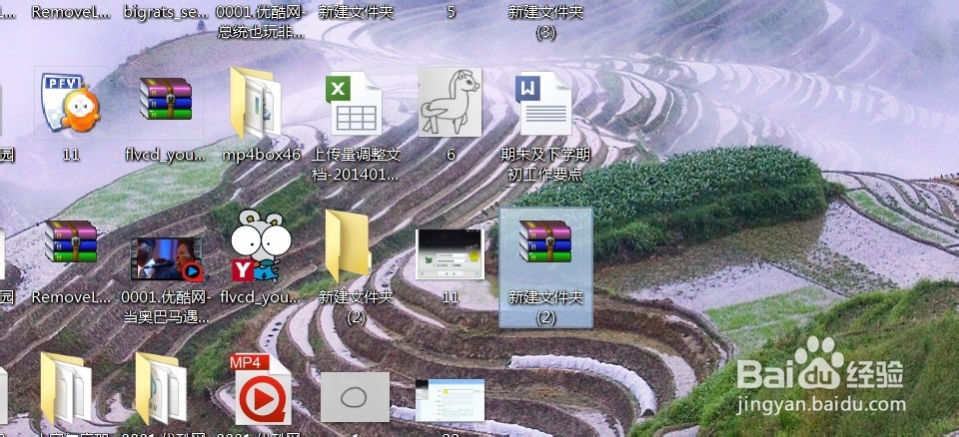This screenshot has height=437, width=959.
Task: Click the unnumbered 新建文件夹 label
Action: tap(356, 11)
